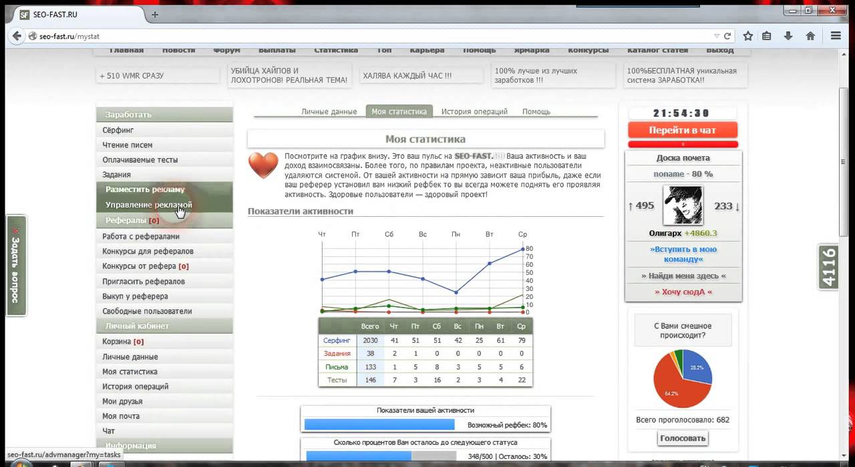
Task: Bookmark this page with the star icon
Action: click(x=748, y=36)
